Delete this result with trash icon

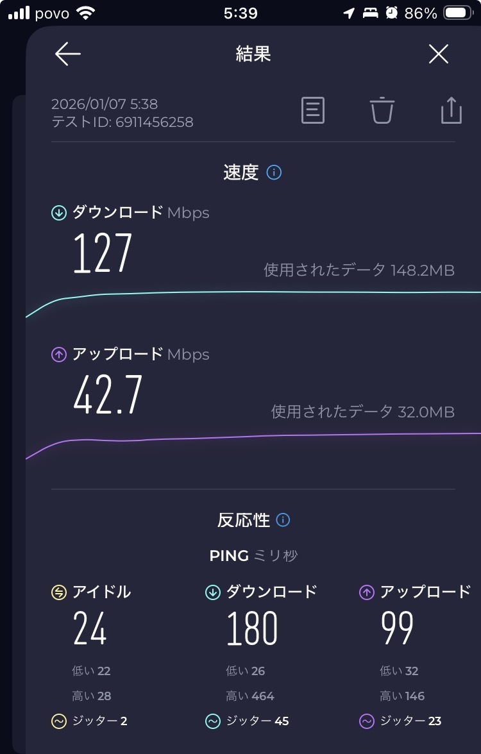(x=382, y=110)
